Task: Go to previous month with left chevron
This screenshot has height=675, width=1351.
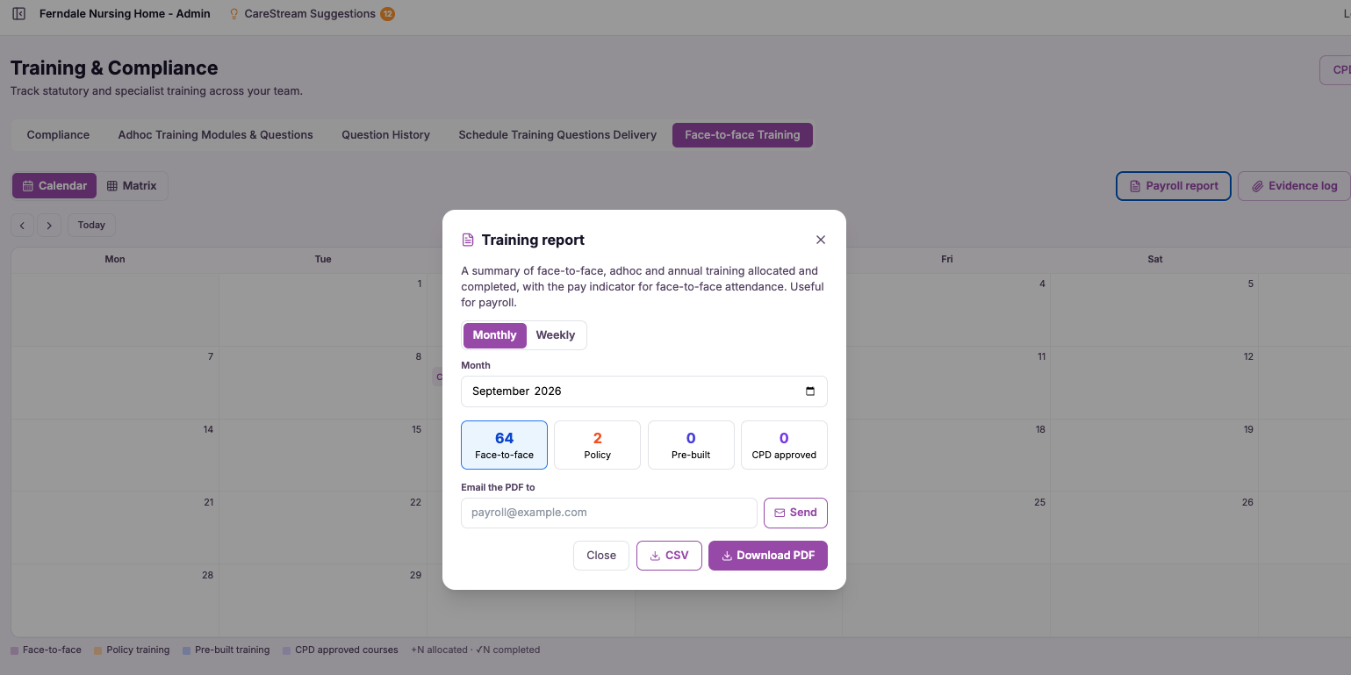Action: (x=22, y=226)
